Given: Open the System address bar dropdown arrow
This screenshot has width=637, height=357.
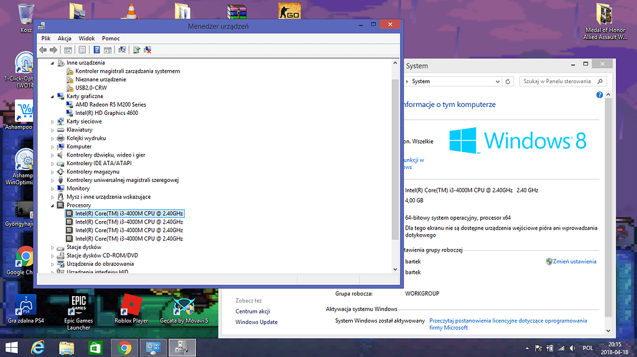Looking at the screenshot, I should point(497,81).
